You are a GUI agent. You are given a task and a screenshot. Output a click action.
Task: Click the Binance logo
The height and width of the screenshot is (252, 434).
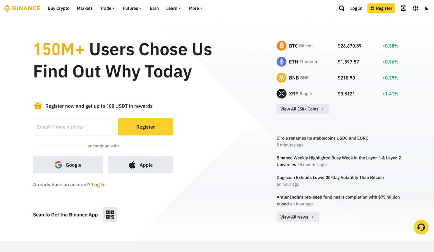(22, 8)
